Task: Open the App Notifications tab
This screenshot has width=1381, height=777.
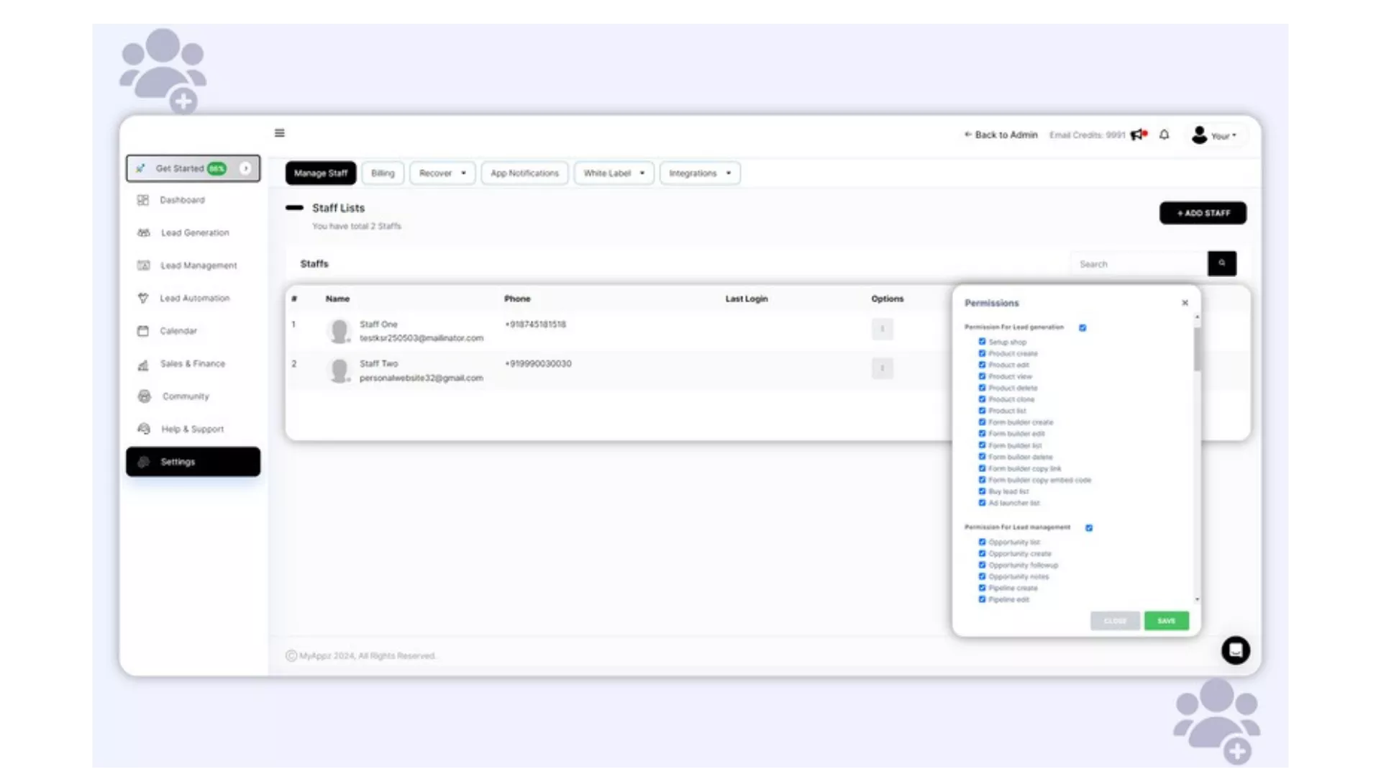Action: (524, 173)
